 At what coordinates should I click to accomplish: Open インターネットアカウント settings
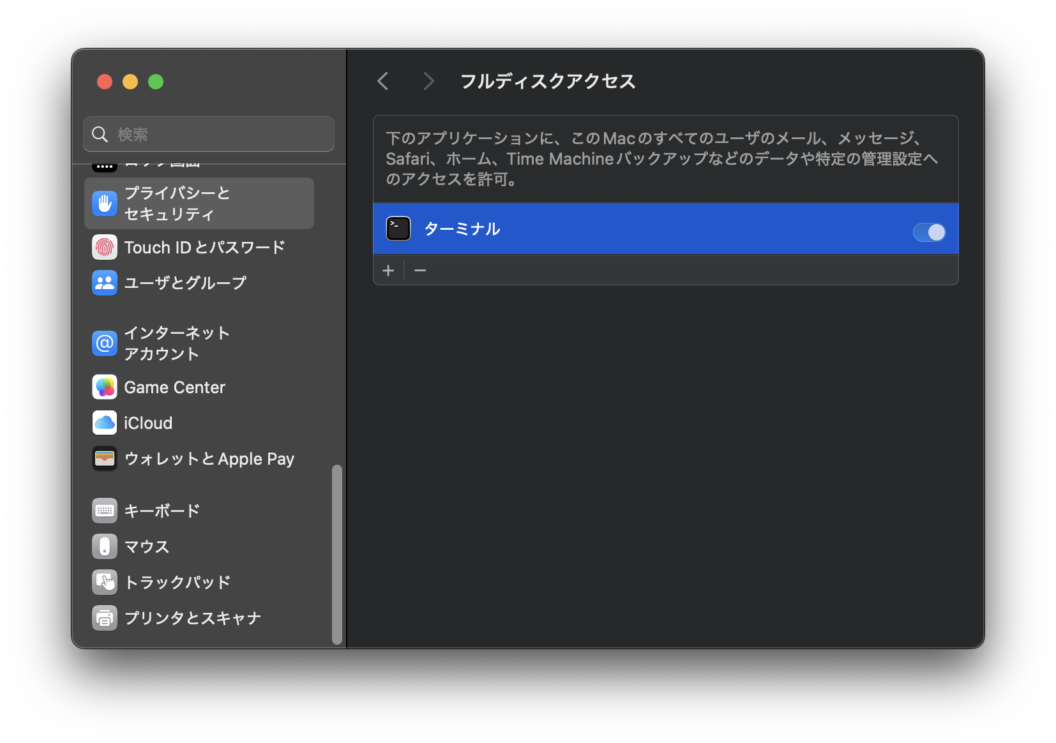pos(176,343)
